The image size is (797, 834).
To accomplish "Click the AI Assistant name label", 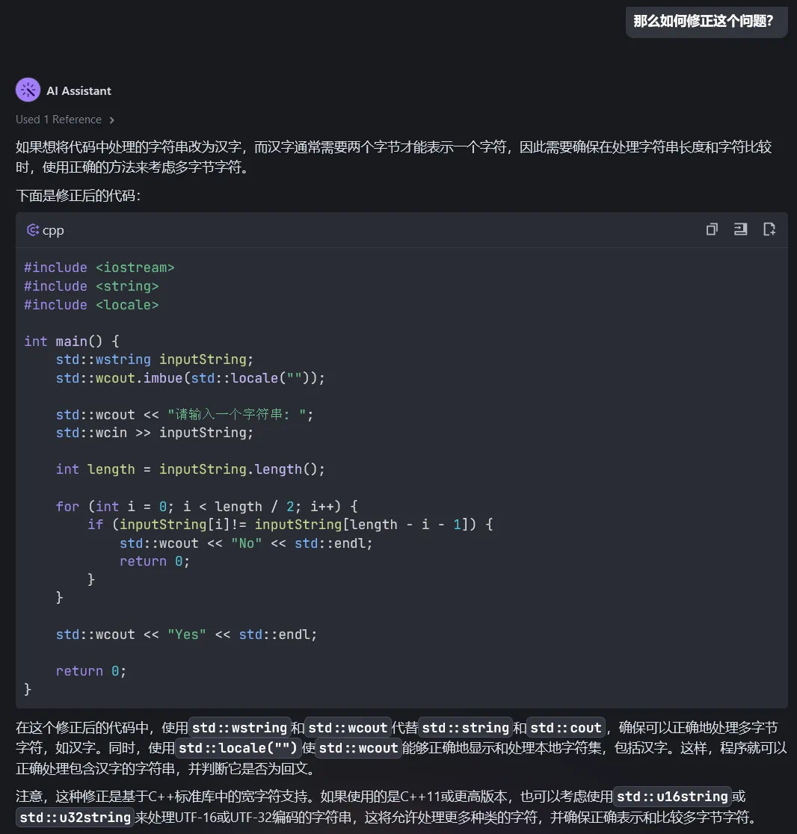I will tap(79, 90).
